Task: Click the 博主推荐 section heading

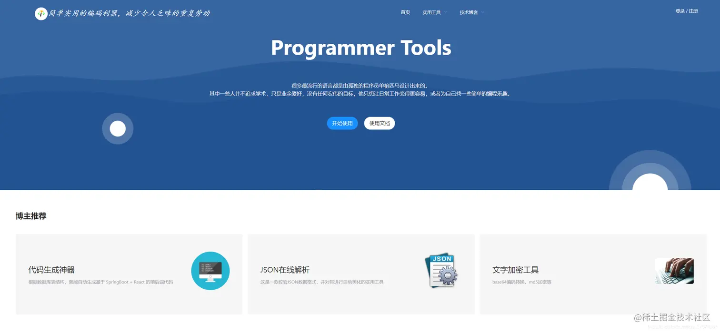Action: point(31,216)
